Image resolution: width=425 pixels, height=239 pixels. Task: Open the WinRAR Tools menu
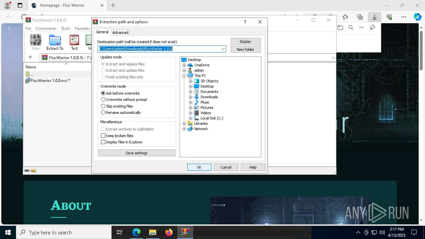click(65, 29)
